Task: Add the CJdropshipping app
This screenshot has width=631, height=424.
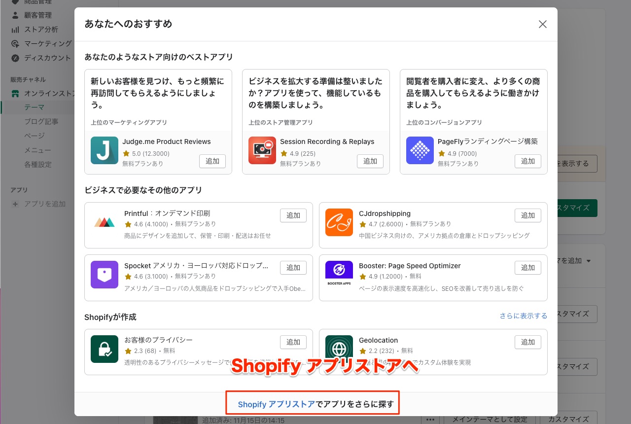Action: 528,215
